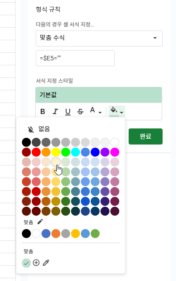Pick the purple color swatch

coord(105,152)
